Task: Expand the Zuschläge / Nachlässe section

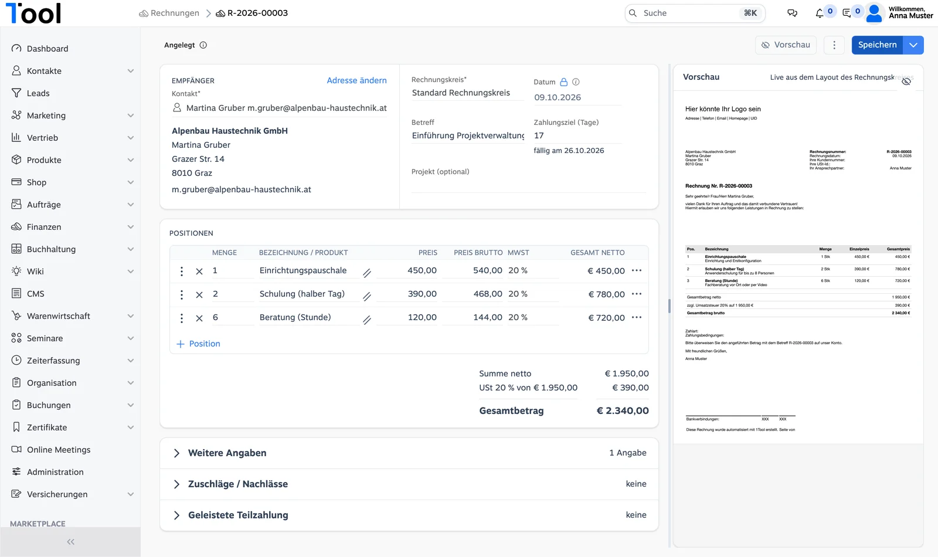Action: [409, 484]
